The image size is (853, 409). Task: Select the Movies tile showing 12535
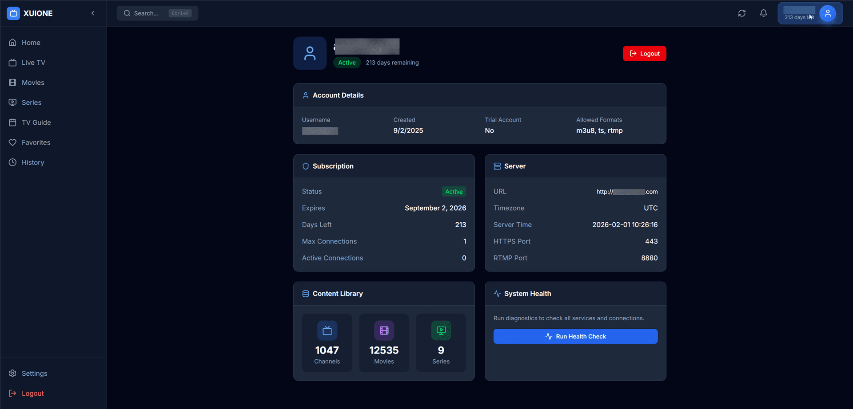pos(384,342)
